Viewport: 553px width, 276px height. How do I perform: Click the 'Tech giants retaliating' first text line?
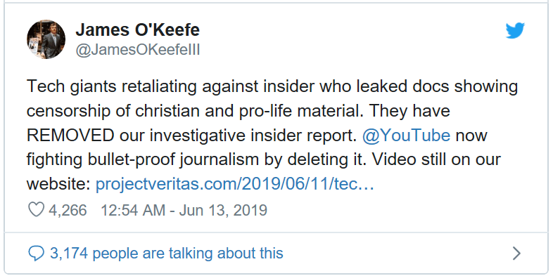point(272,86)
